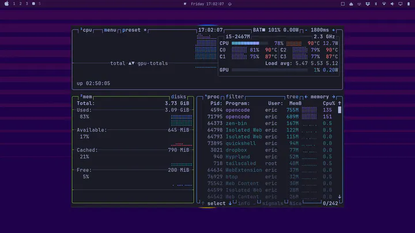Click the select label in proc footer
This screenshot has width=415, height=233.
217,204
